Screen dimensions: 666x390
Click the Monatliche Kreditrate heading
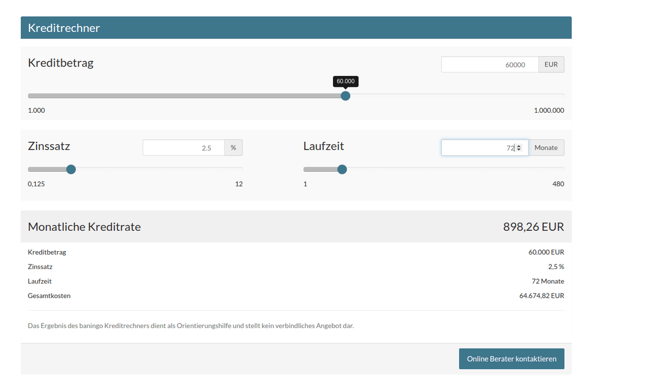click(x=84, y=227)
